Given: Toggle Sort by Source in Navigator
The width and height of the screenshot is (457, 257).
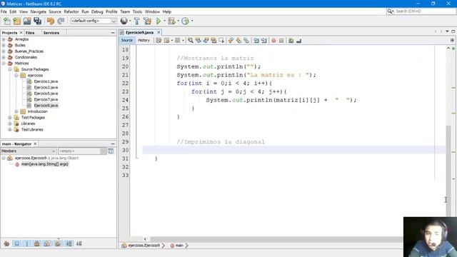Looking at the screenshot, I should [79, 243].
